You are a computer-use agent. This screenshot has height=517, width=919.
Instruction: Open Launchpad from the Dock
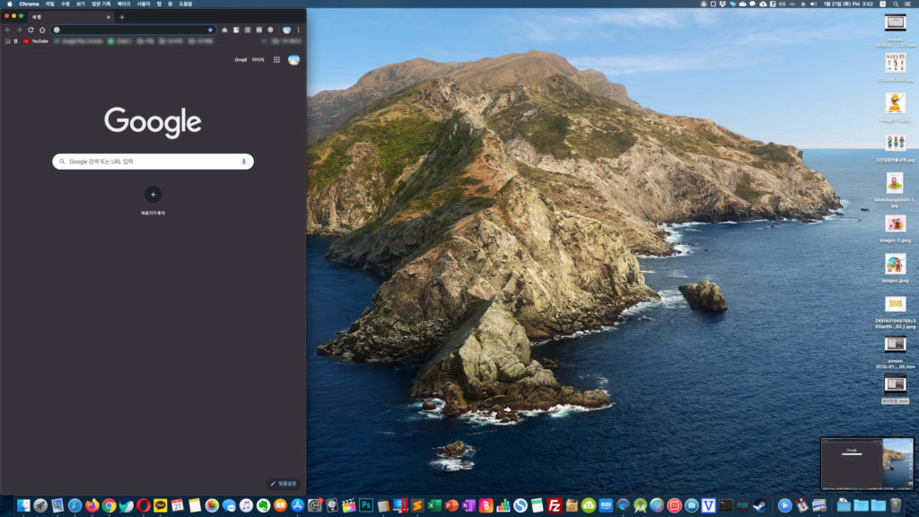point(40,505)
